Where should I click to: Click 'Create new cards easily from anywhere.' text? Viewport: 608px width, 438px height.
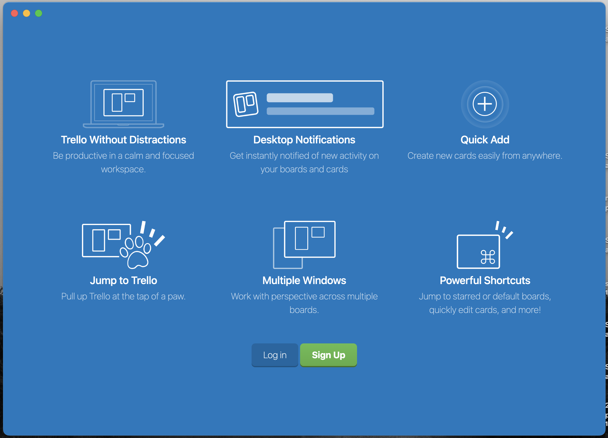pos(485,156)
